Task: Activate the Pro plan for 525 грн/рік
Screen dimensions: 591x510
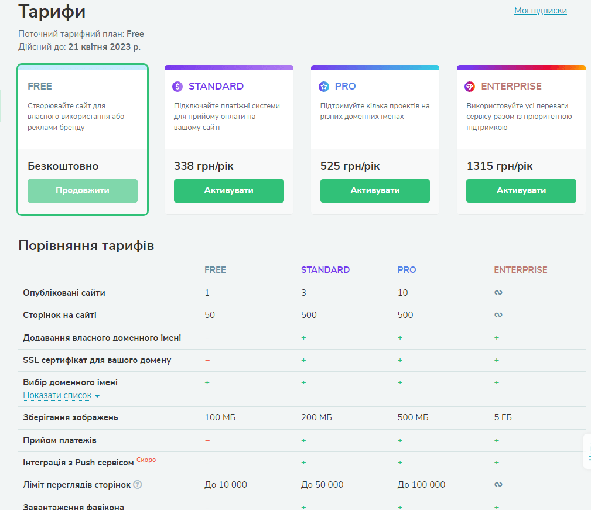Action: [375, 191]
